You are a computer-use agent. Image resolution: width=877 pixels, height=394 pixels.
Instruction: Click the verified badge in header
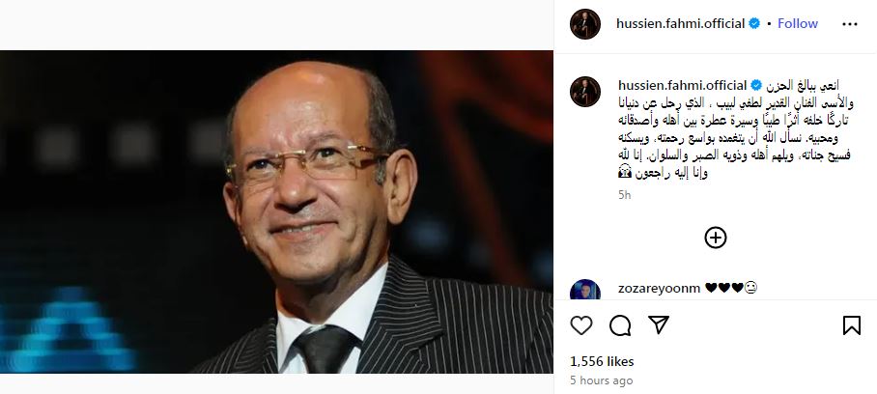pyautogui.click(x=754, y=23)
